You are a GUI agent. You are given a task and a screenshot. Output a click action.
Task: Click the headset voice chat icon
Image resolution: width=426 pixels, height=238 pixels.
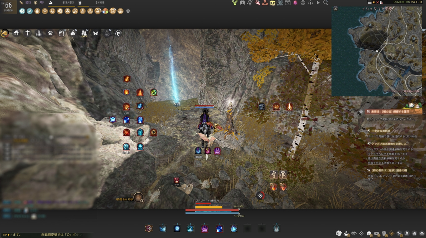(311, 3)
